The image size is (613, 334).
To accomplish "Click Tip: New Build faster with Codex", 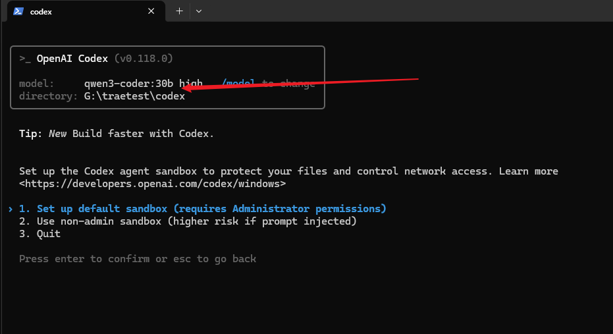I will [x=117, y=134].
